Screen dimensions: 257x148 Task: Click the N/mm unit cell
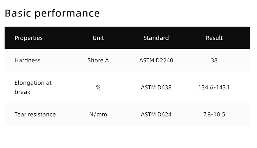click(x=98, y=114)
